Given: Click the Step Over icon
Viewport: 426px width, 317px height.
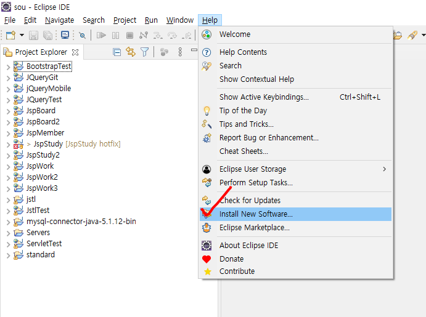Looking at the screenshot, I should [172, 35].
